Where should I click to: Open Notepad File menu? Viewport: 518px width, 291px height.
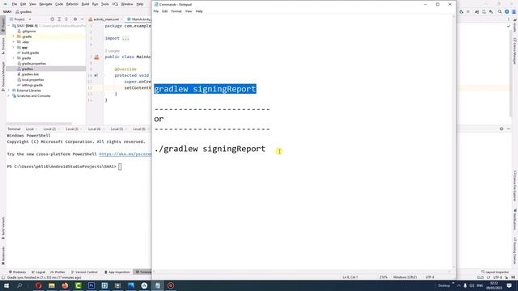click(x=156, y=11)
